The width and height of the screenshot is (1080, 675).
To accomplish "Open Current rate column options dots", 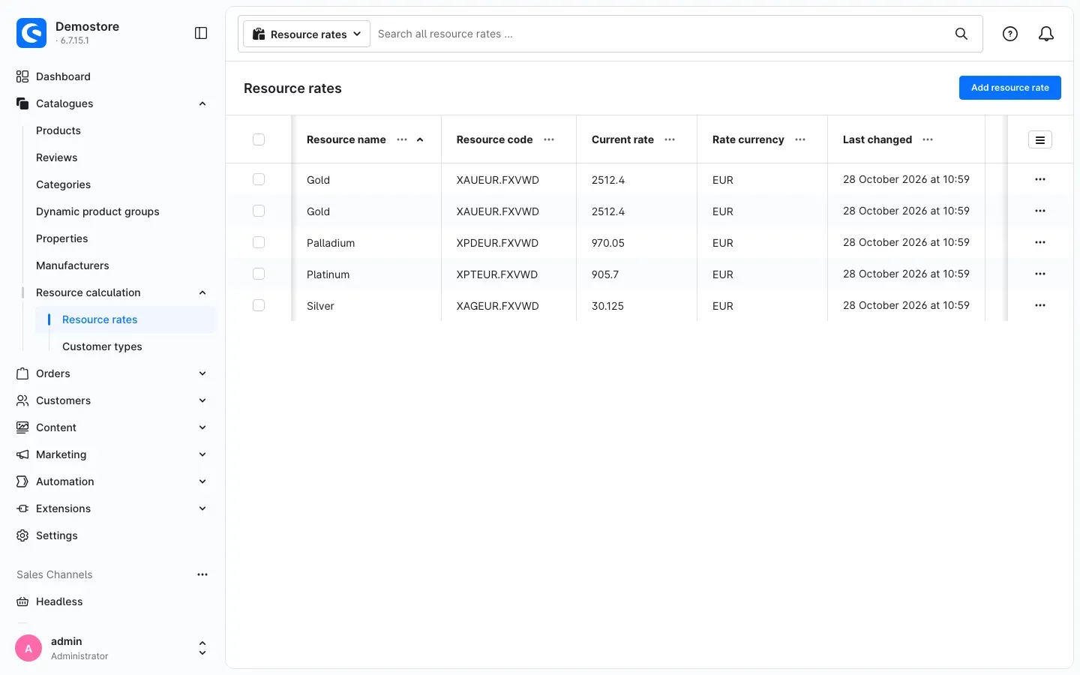I will (x=670, y=139).
